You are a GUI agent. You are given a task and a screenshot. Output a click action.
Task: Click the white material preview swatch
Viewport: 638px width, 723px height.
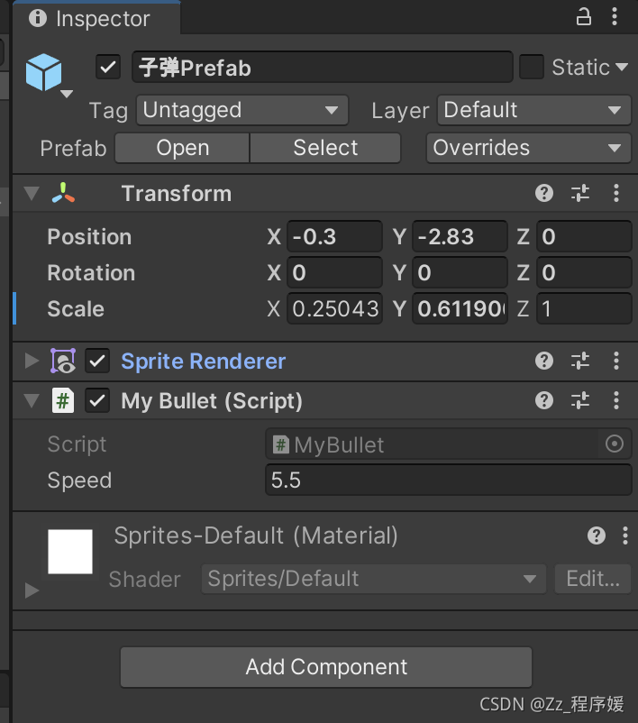pyautogui.click(x=70, y=552)
